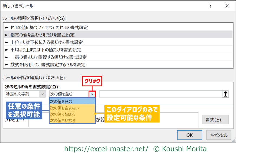Select 次の値を含む in the dropdown list
Viewport: 271px width, 153px height.
coord(72,101)
